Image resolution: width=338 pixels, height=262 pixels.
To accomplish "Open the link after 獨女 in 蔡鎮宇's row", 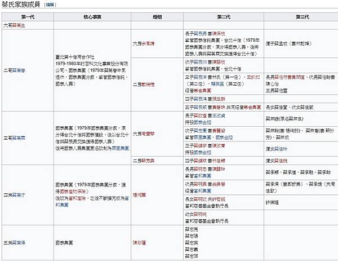I will (281, 149).
